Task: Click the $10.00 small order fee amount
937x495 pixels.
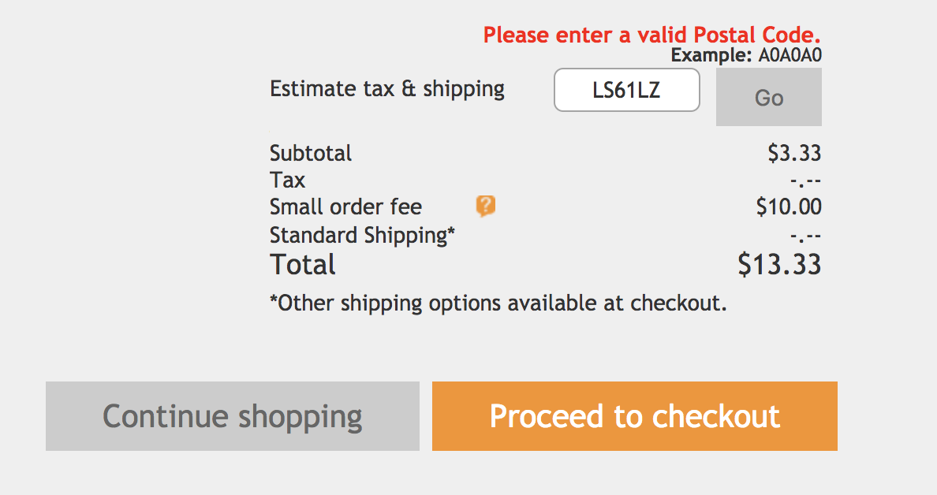Action: (x=789, y=207)
